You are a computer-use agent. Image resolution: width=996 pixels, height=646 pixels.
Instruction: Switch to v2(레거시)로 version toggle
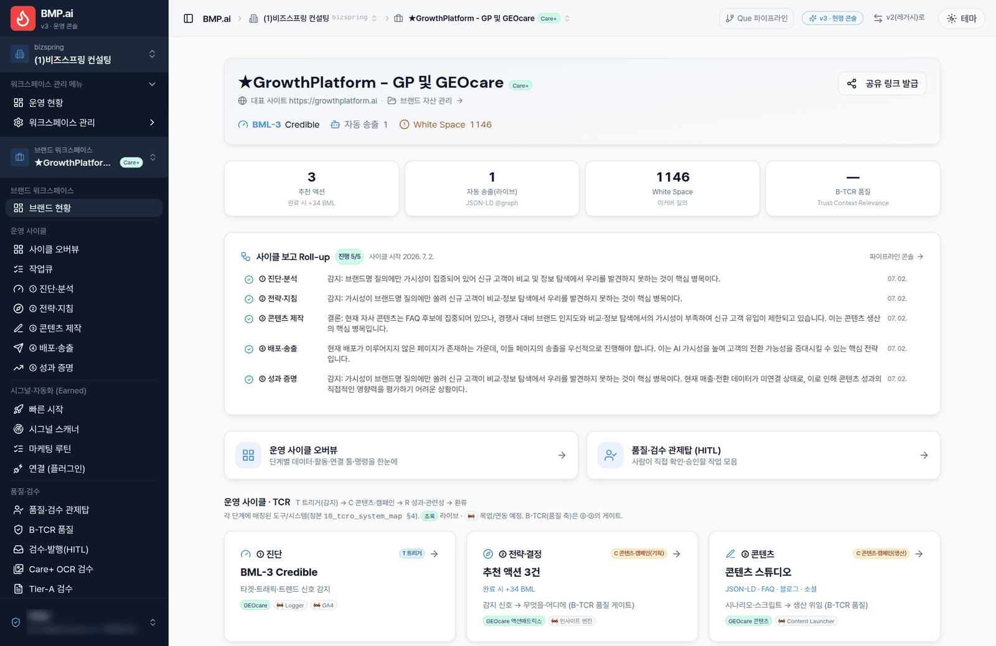point(899,18)
